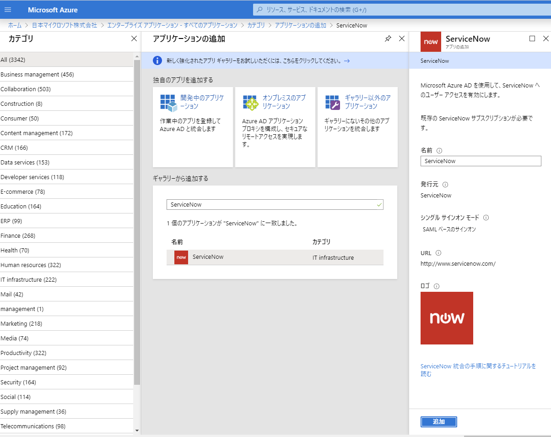Image resolution: width=551 pixels, height=437 pixels.
Task: Select the All (3342) category
Action: coord(67,60)
